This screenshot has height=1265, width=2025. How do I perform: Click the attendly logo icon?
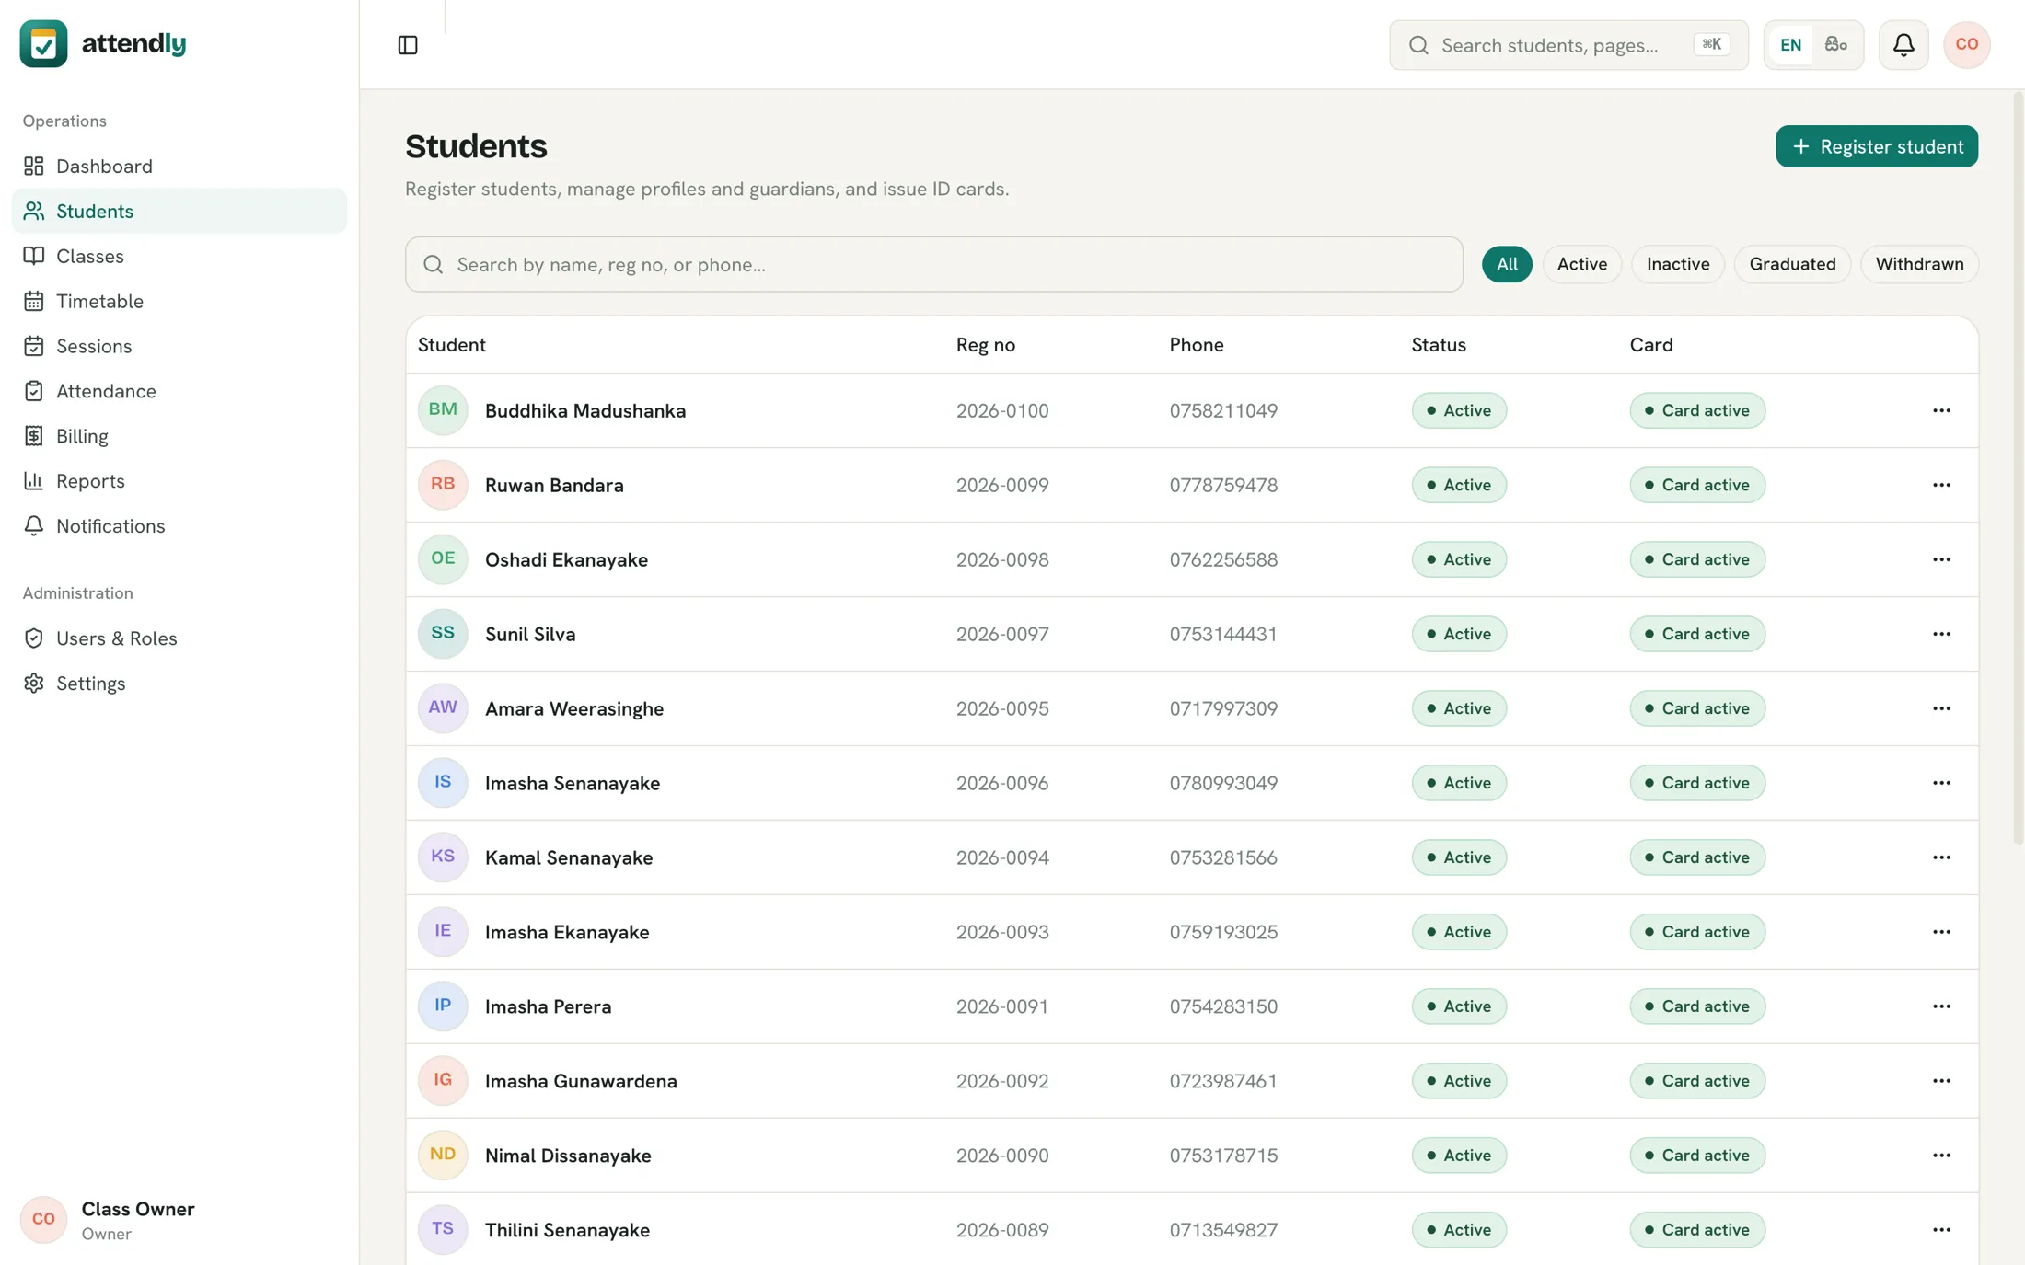[x=44, y=44]
